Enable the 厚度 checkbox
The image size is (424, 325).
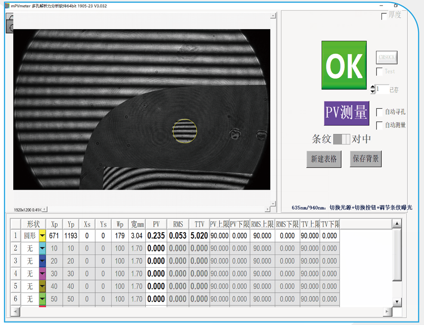384,16
